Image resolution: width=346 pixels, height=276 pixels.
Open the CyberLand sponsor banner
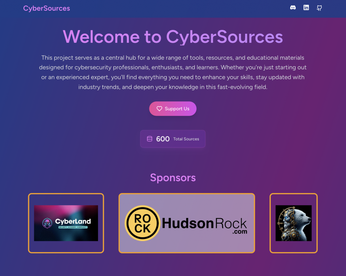tap(66, 223)
